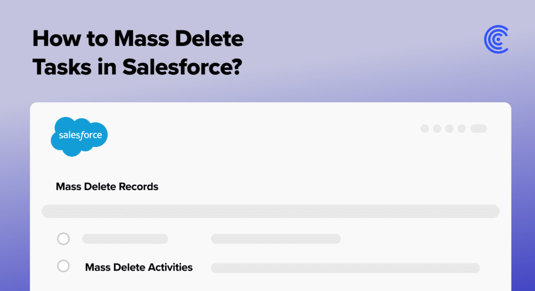
Task: Click long placeholder bar right of Mass Delete Activities
Action: point(345,268)
